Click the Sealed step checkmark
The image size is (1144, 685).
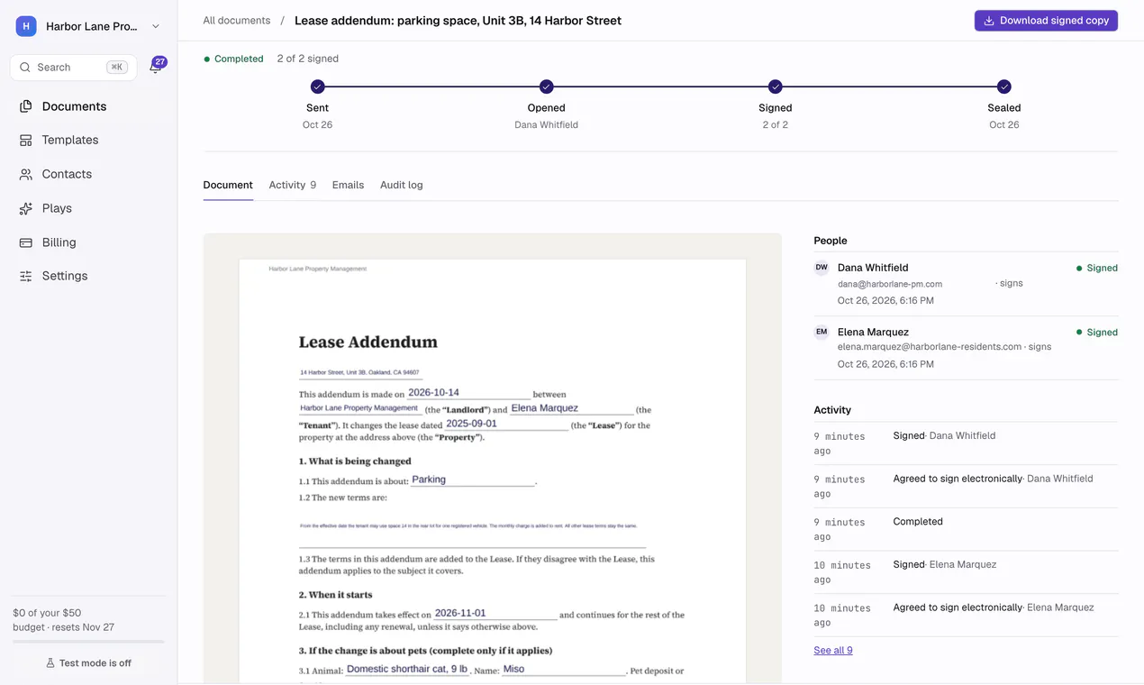(x=1003, y=87)
